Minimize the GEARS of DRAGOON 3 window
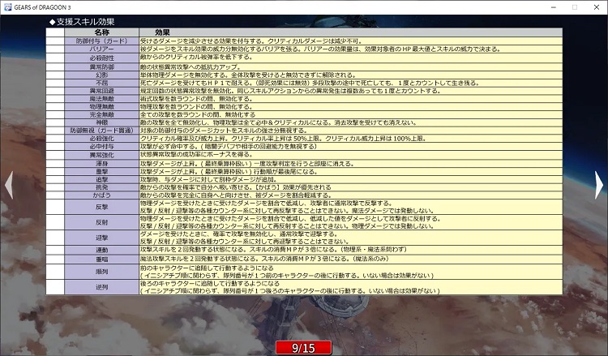The width and height of the screenshot is (608, 356). (x=554, y=7)
